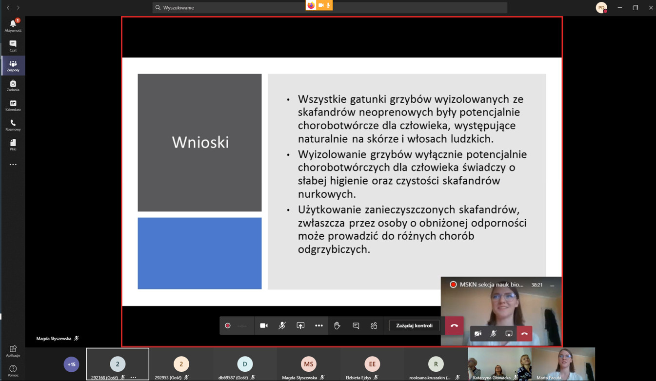The width and height of the screenshot is (656, 381).
Task: Select Katarzyna Głowacka video thumbnail
Action: [499, 364]
